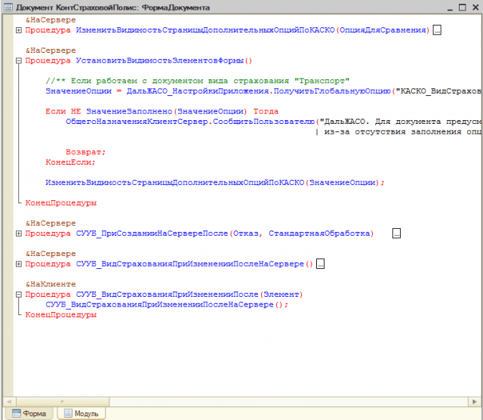Open ellipsis box after СУУБ_ВидСтрахованияПриИзмененииПослеНаСервере()
This screenshot has height=420, width=483.
coord(320,264)
